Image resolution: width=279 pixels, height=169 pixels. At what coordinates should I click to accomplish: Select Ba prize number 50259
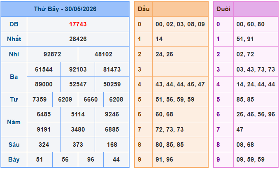(112, 84)
